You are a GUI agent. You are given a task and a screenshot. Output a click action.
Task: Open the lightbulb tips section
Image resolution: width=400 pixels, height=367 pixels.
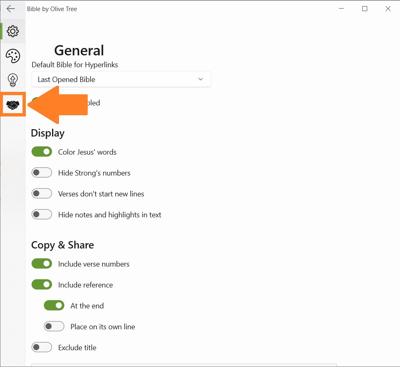click(13, 80)
